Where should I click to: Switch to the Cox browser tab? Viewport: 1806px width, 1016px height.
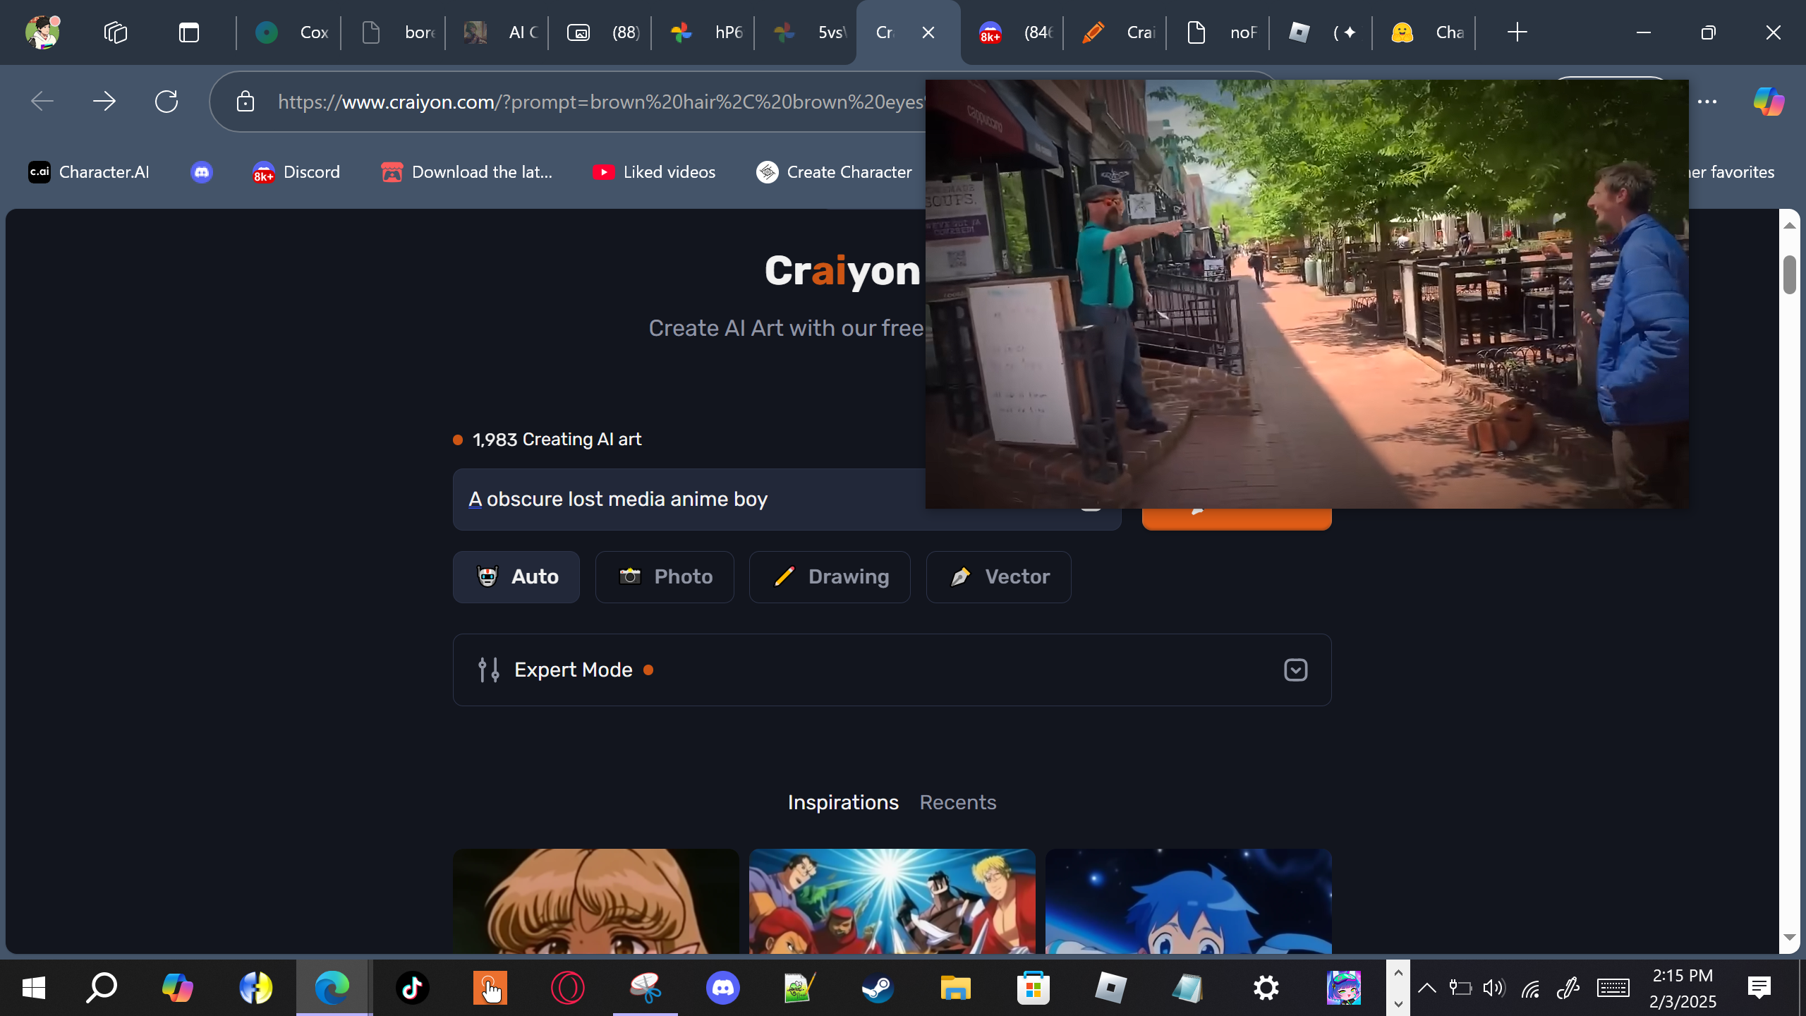pyautogui.click(x=290, y=32)
